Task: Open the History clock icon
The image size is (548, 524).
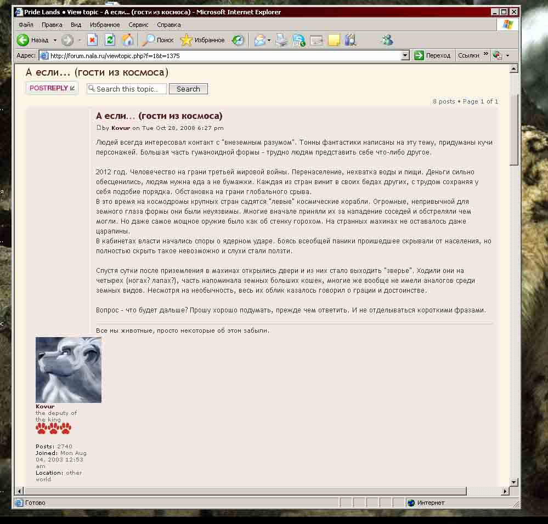Action: [x=238, y=40]
